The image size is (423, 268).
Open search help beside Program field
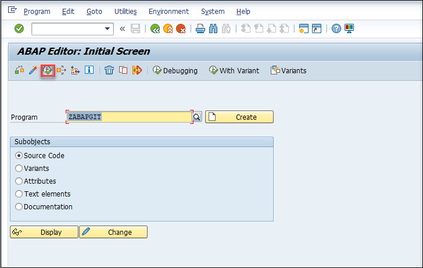pos(197,117)
